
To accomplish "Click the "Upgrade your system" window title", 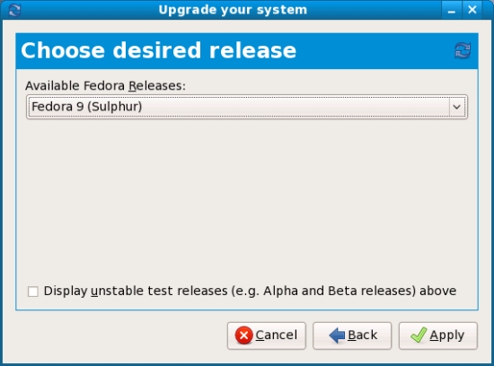I will [233, 10].
